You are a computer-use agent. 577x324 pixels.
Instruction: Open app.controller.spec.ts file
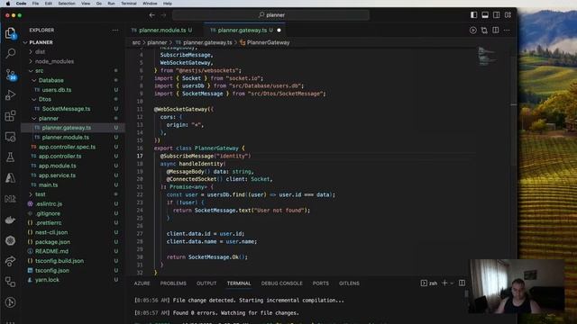[67, 147]
